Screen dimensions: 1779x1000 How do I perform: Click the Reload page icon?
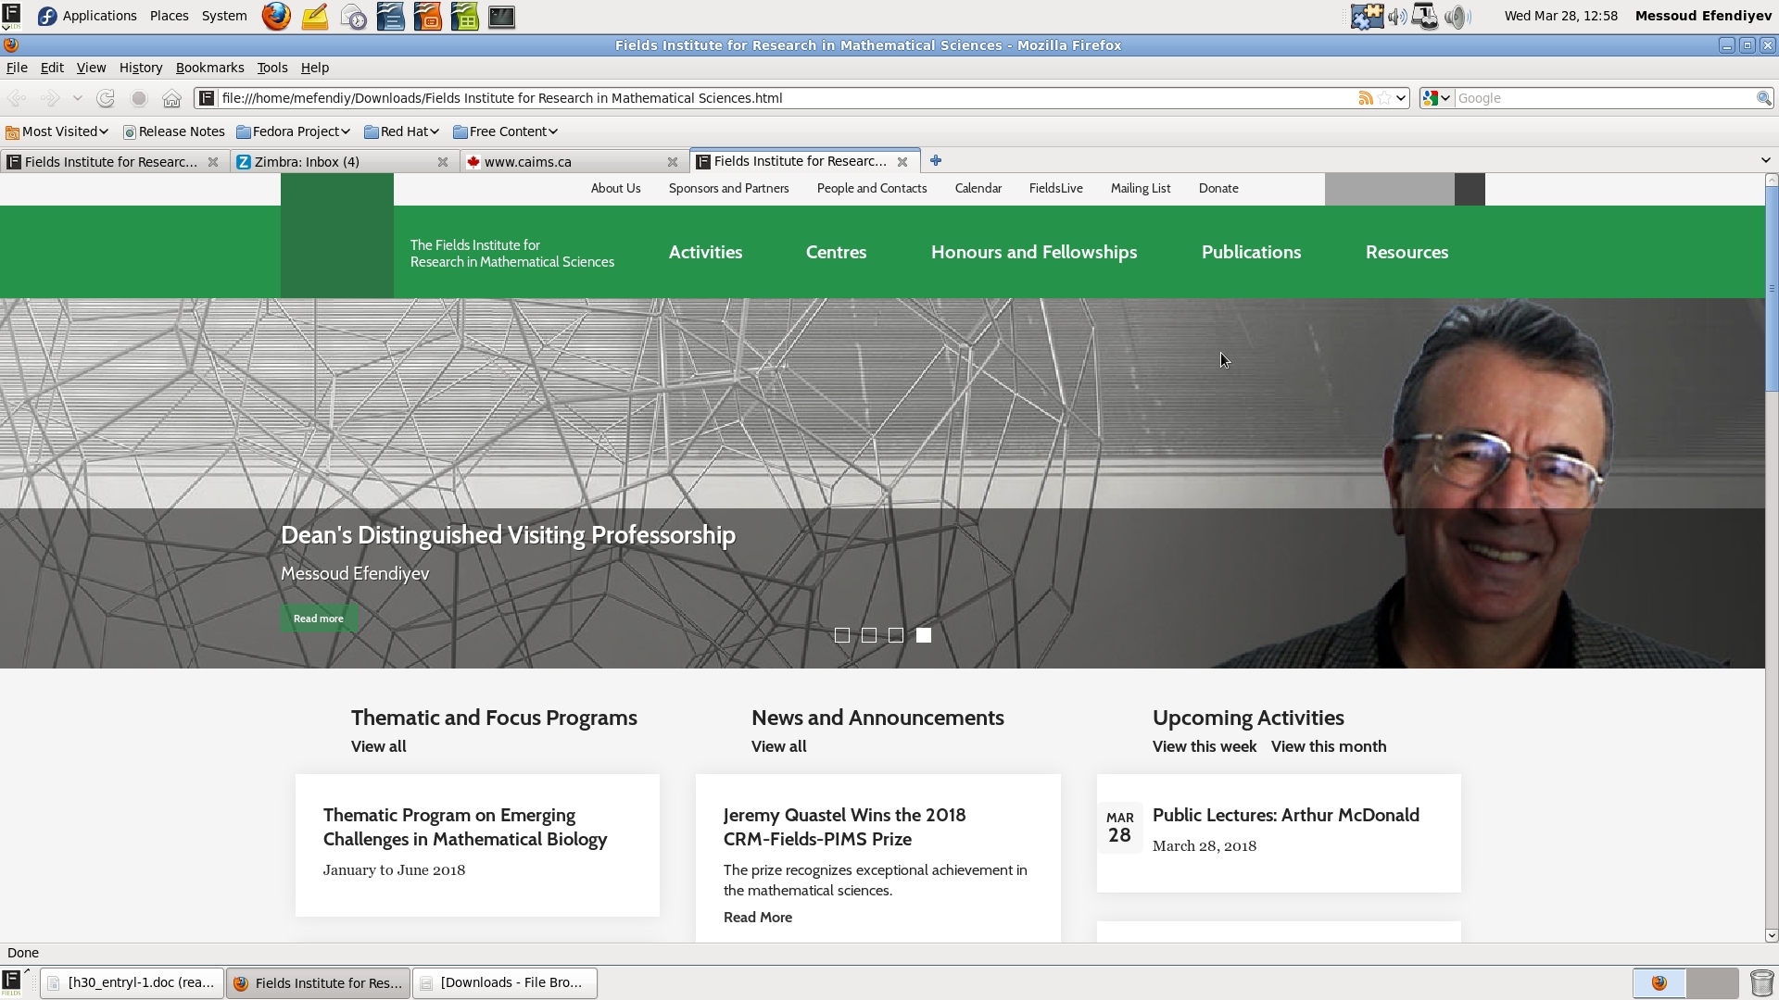pyautogui.click(x=106, y=98)
